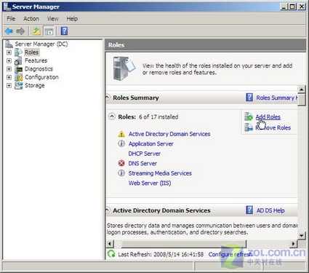This screenshot has height=273, width=309.
Task: Click the Configure refresh link
Action: click(230, 254)
